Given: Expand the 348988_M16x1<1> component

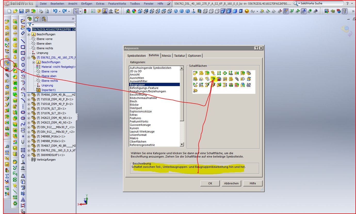Looking at the screenshot, I should (x=29, y=136).
